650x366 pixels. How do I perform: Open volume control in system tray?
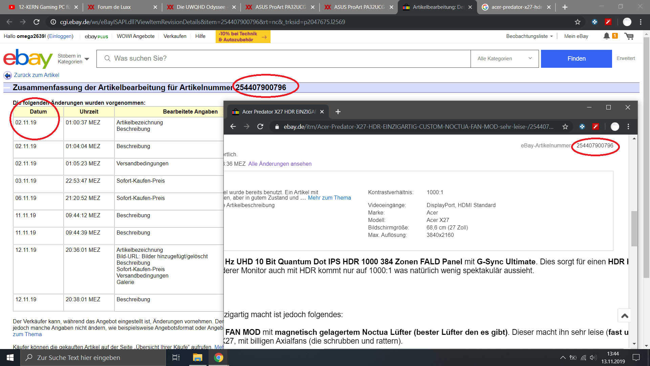click(593, 358)
